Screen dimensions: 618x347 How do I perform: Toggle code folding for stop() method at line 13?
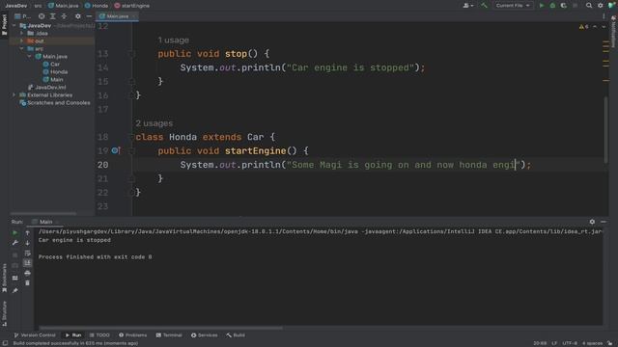click(132, 54)
